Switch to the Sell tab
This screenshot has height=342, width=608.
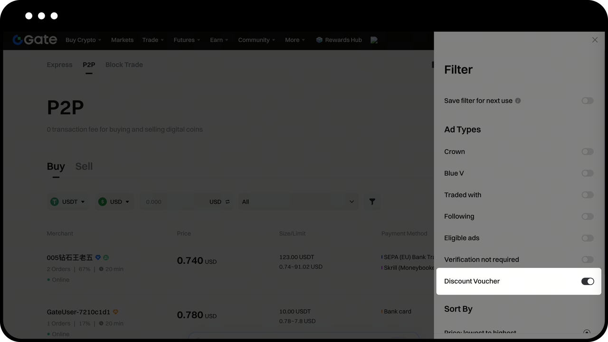84,166
